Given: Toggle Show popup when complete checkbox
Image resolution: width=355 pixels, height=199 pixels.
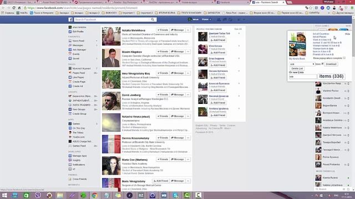Looking at the screenshot, I should [x=344, y=58].
